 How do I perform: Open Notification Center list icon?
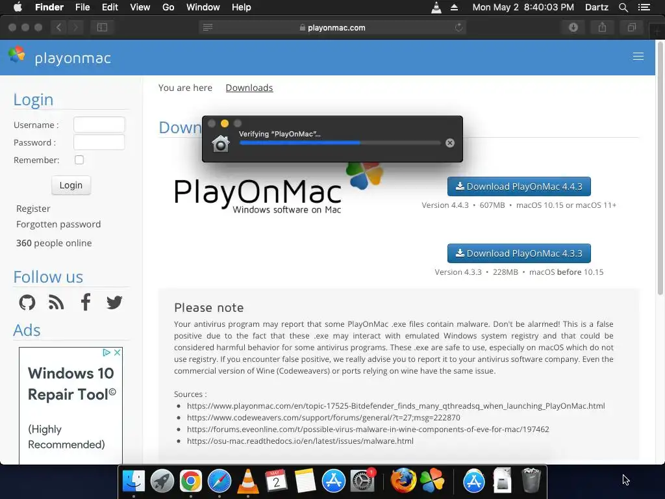[x=644, y=7]
